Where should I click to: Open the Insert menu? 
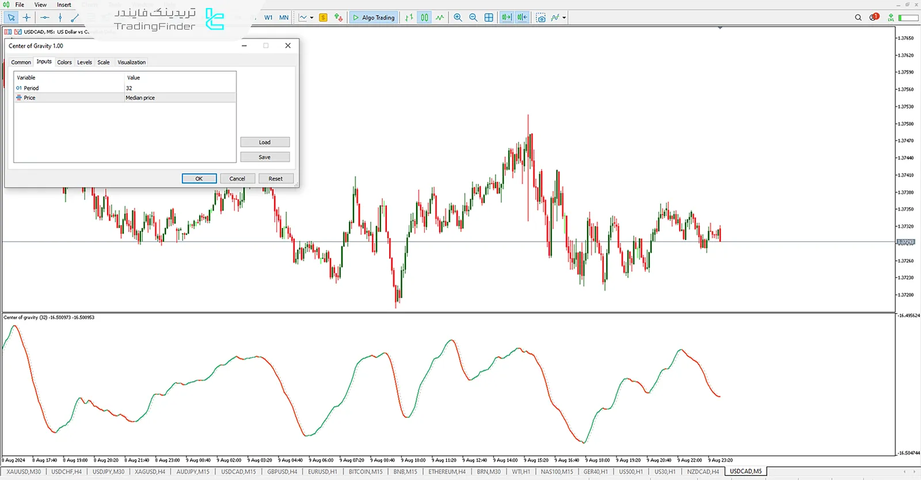pyautogui.click(x=64, y=5)
